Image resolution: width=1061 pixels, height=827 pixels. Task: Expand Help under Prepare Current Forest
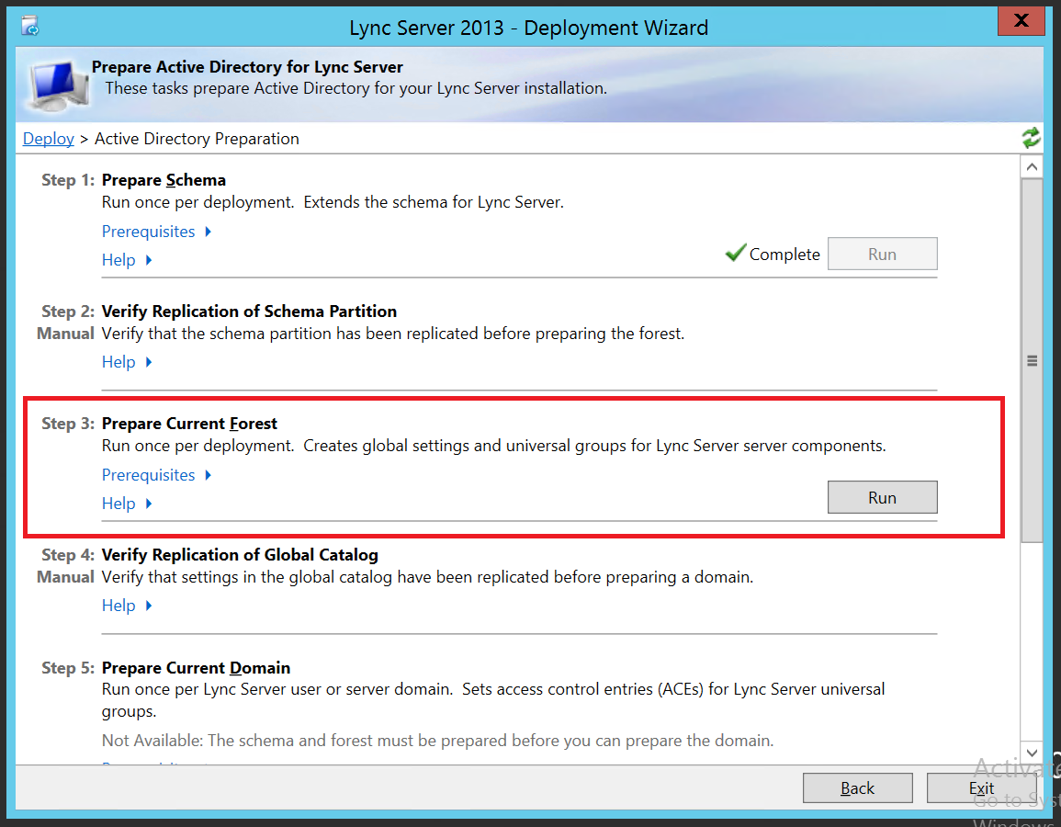127,504
